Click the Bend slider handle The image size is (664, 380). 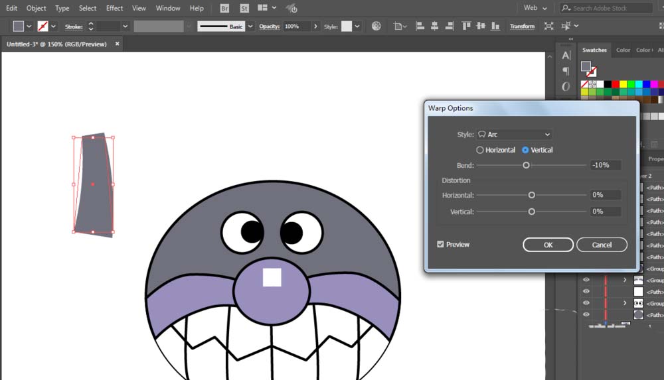526,165
